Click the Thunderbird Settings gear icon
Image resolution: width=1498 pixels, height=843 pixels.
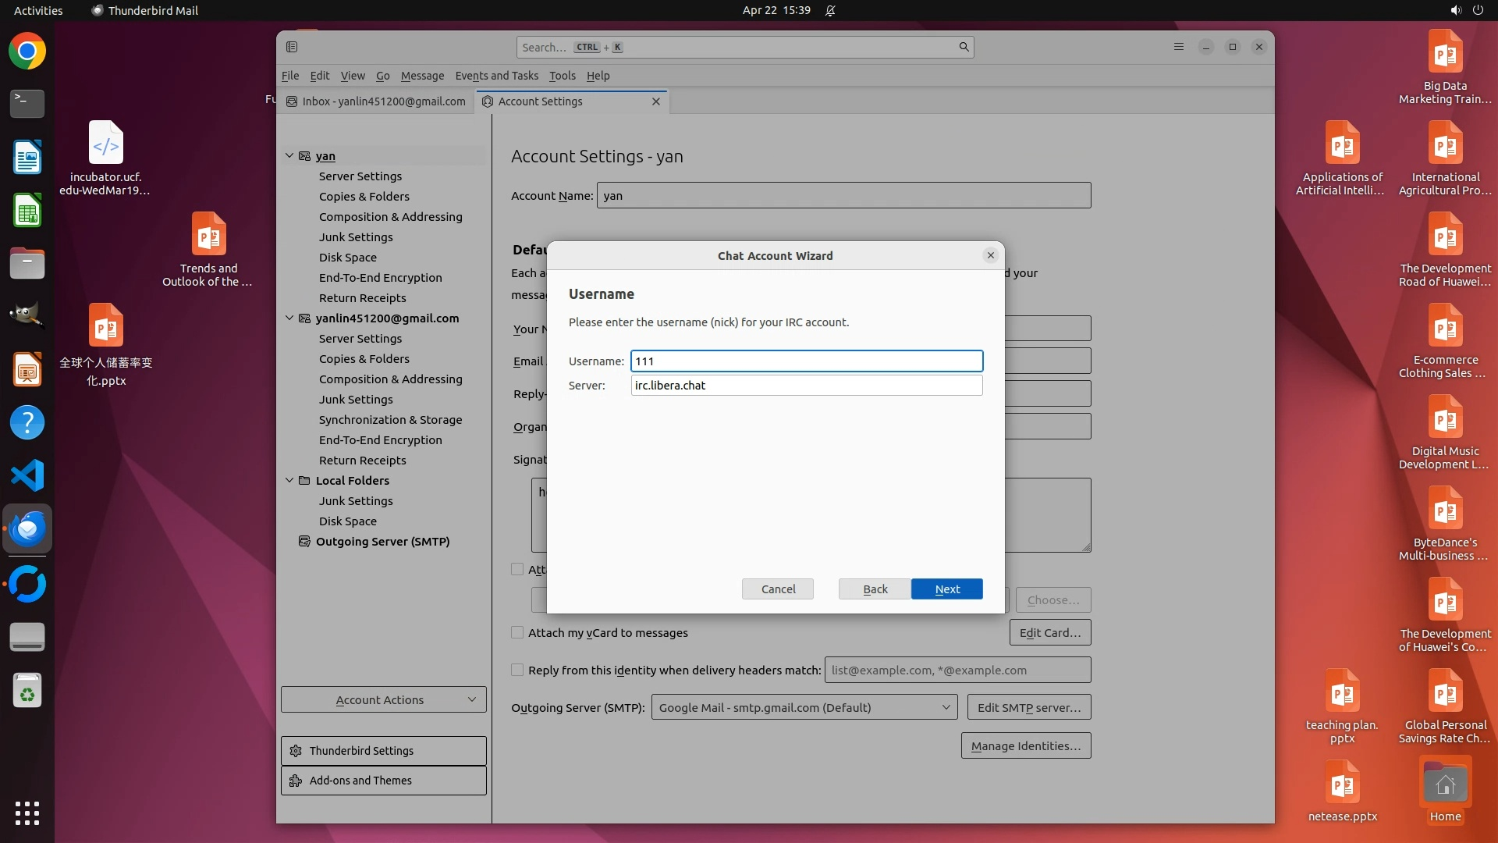click(296, 751)
